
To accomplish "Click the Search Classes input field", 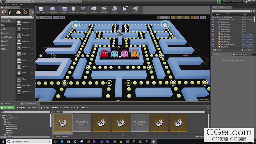I will pyautogui.click(x=17, y=17).
